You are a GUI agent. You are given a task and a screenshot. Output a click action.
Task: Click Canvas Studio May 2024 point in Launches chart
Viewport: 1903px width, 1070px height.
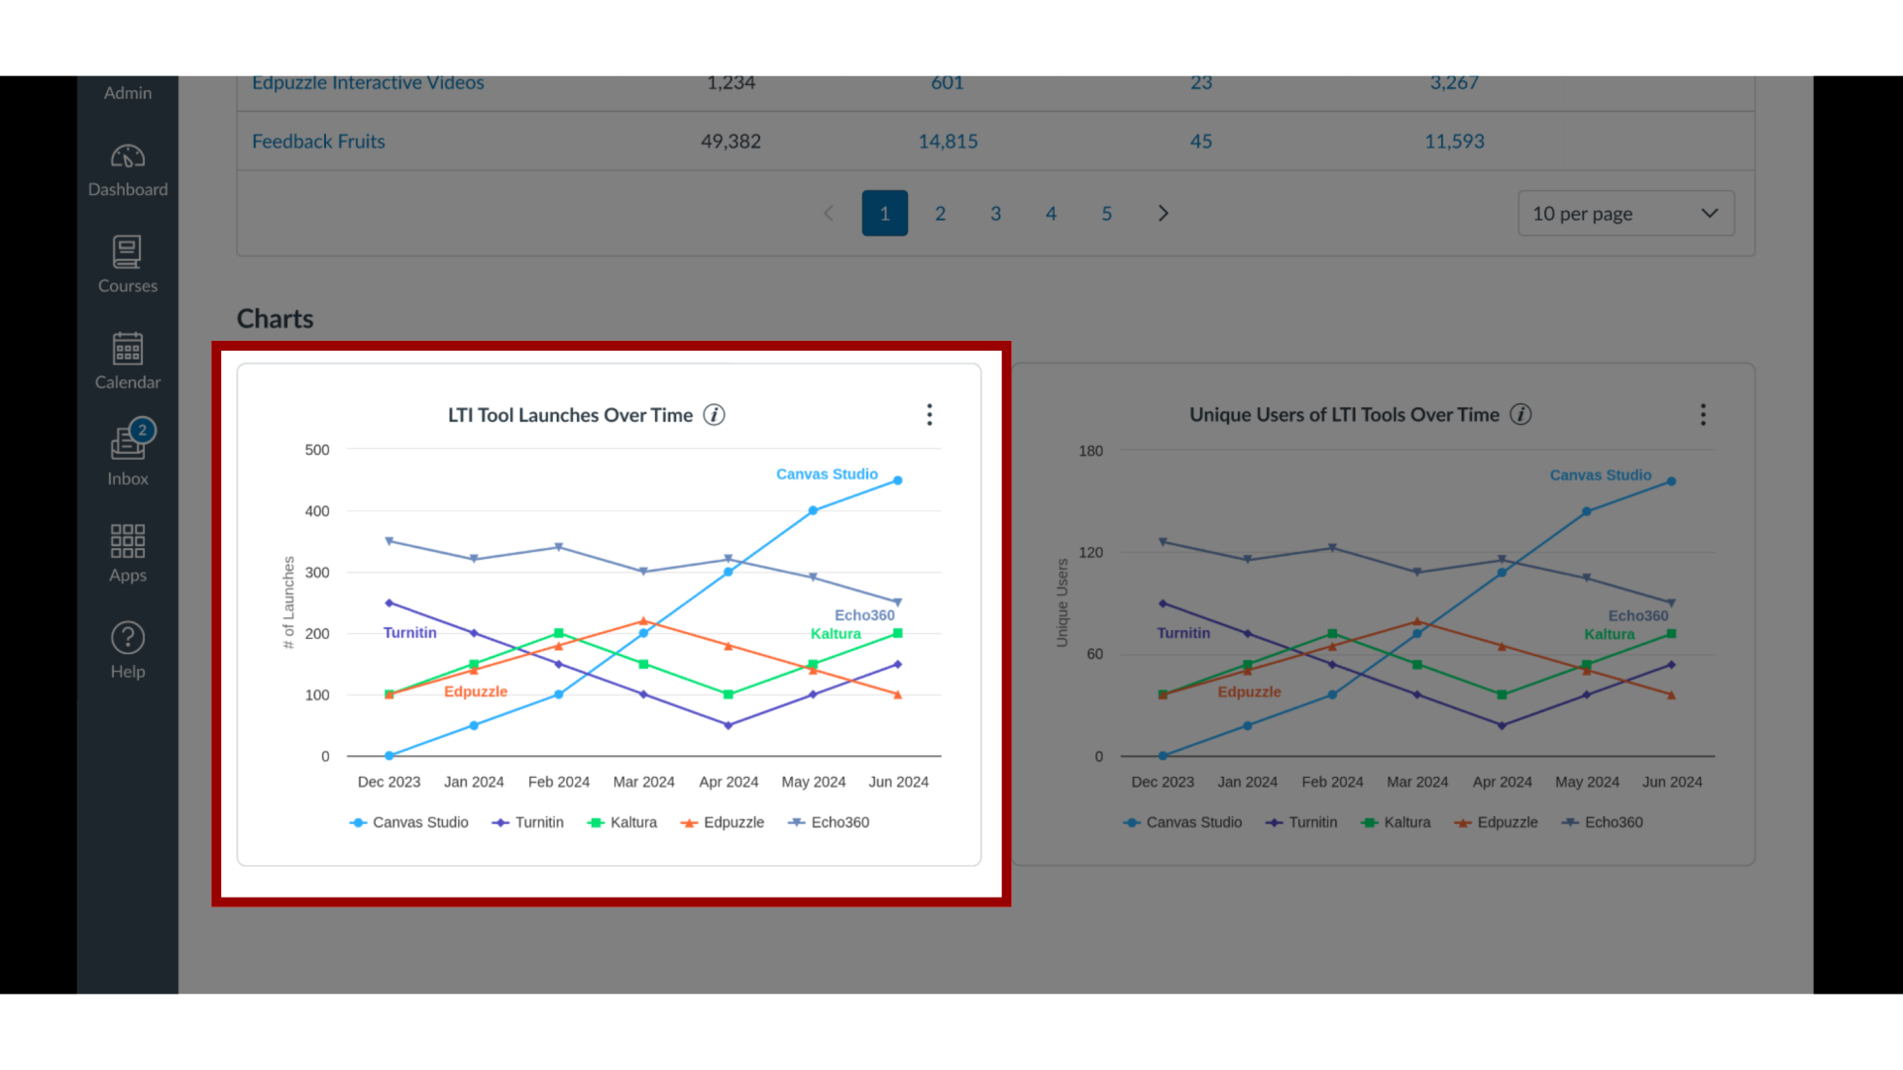click(x=813, y=511)
